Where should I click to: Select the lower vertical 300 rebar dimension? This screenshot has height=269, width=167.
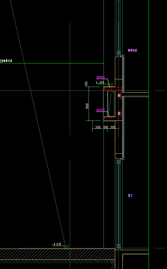pos(119,113)
